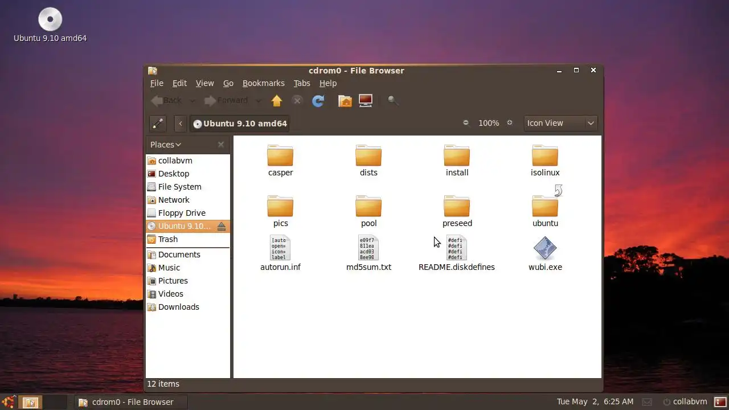Reload the current folder view
The width and height of the screenshot is (729, 410).
(318, 101)
